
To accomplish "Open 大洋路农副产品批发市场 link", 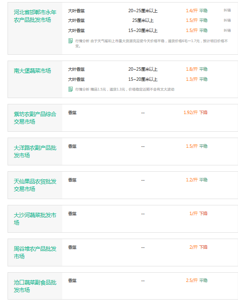I will [35, 151].
